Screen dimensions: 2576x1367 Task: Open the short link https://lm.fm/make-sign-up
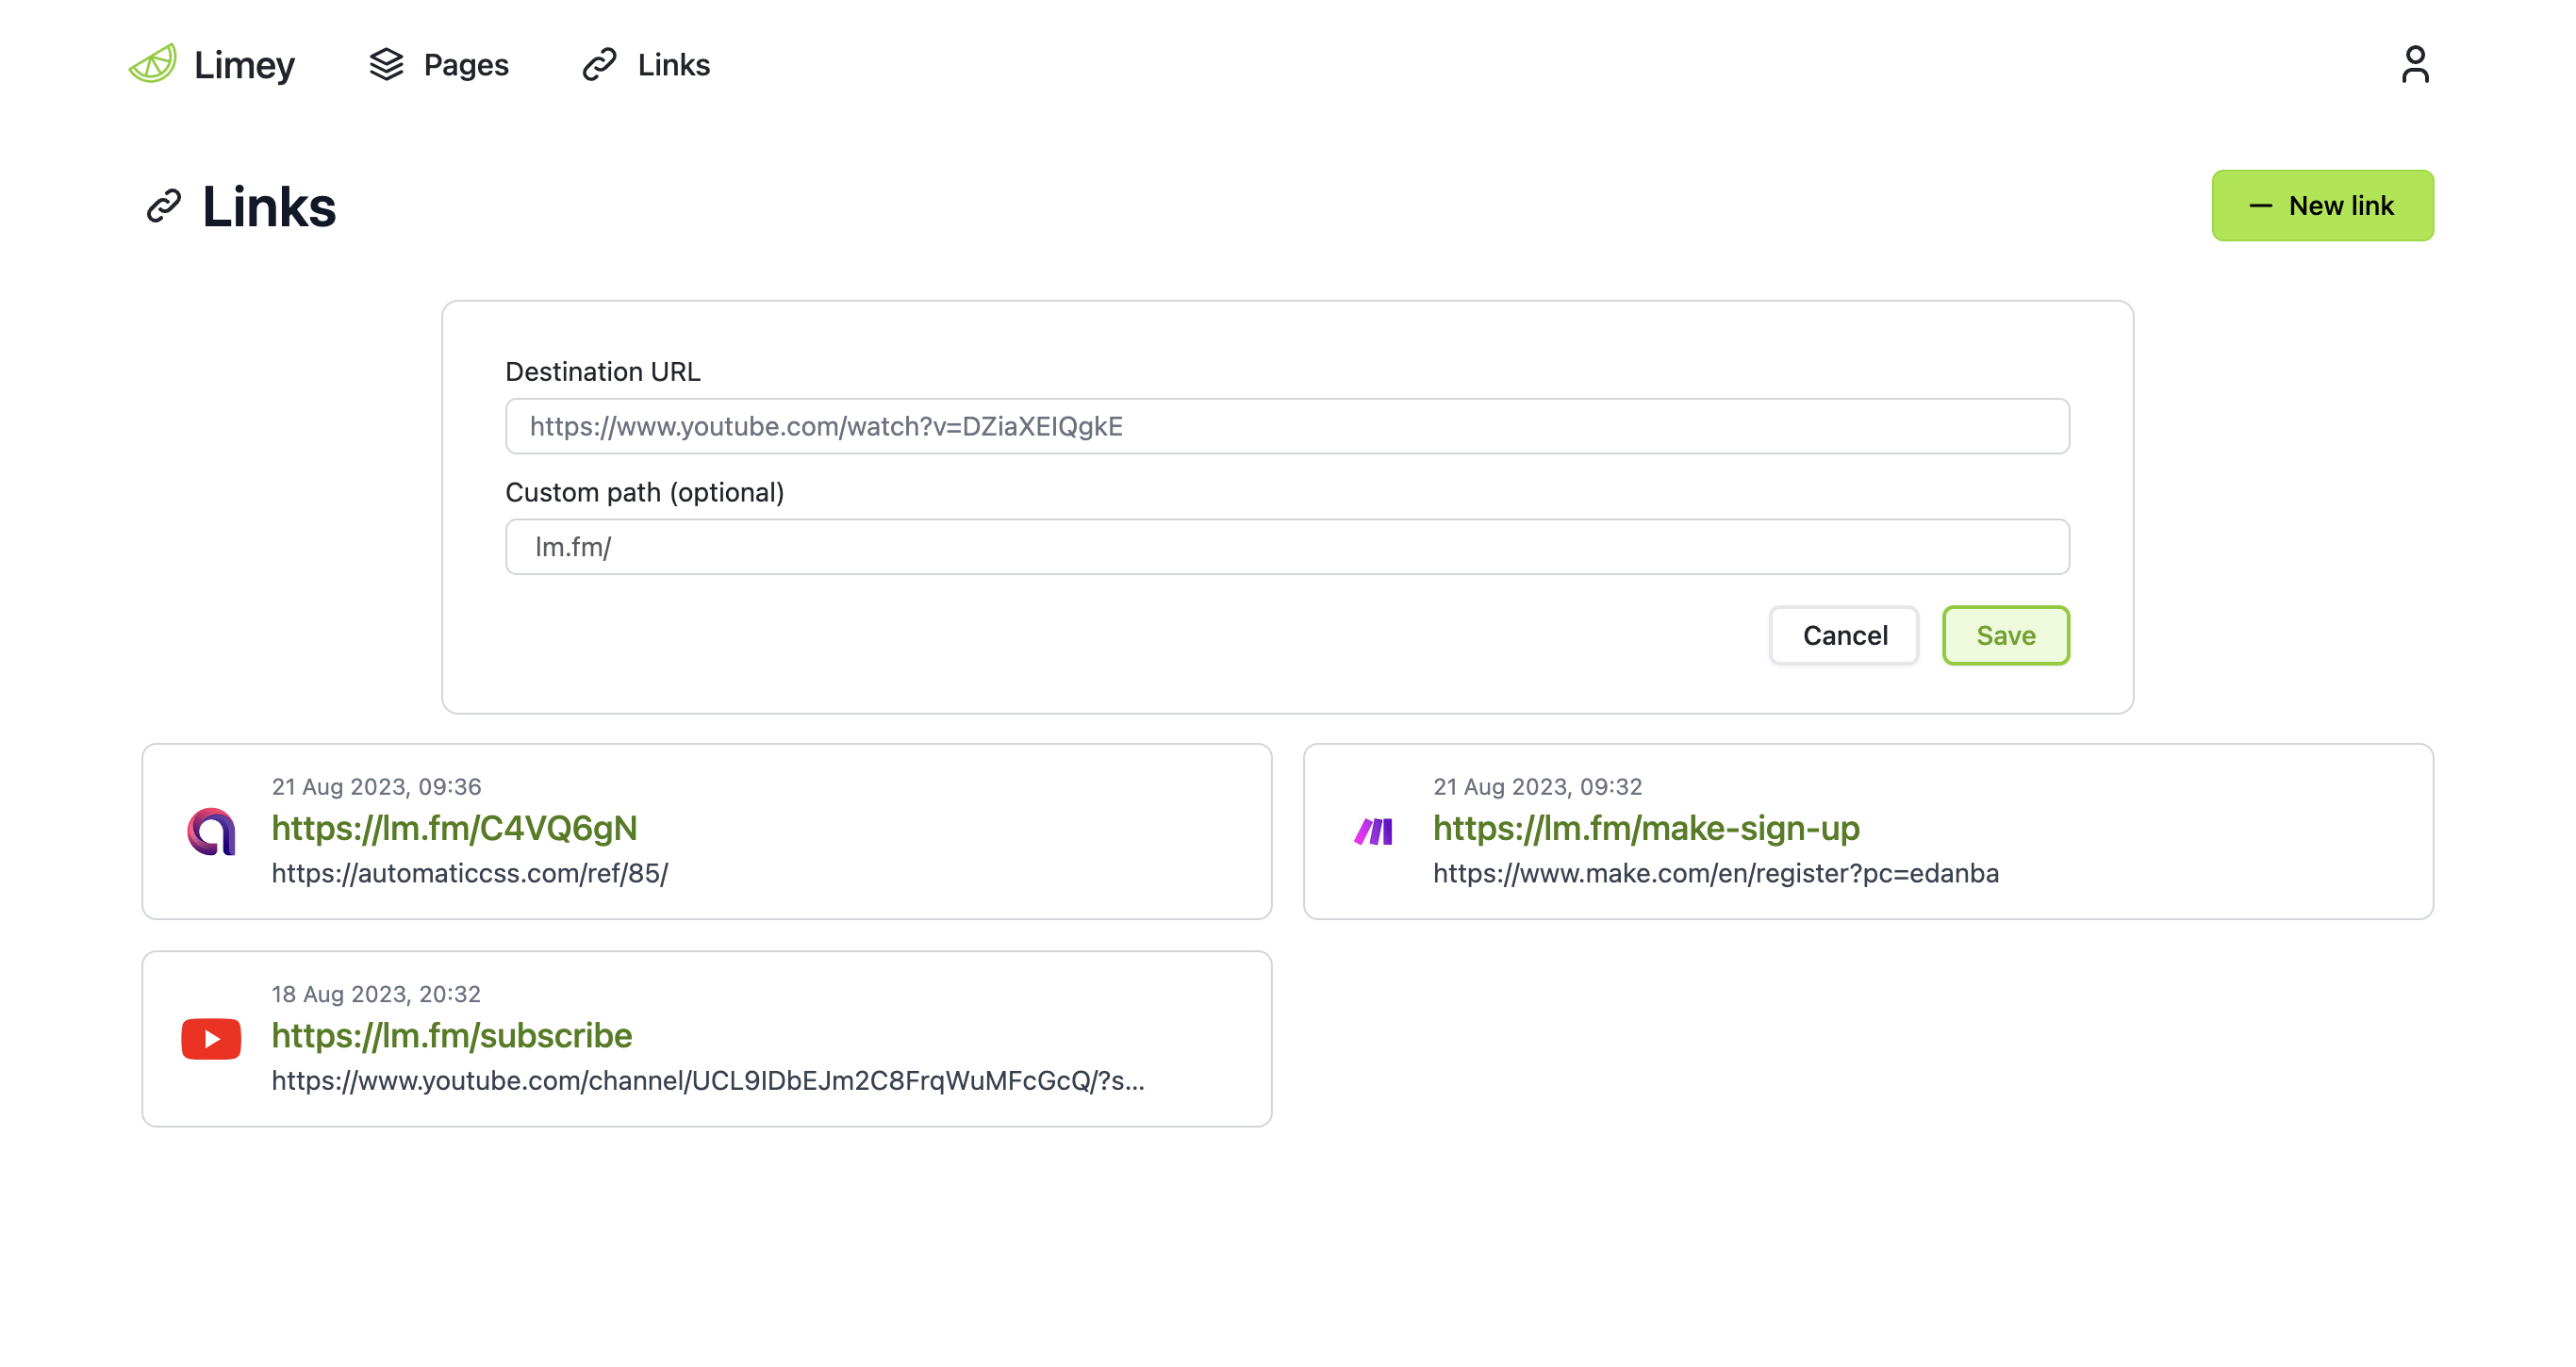click(1646, 828)
